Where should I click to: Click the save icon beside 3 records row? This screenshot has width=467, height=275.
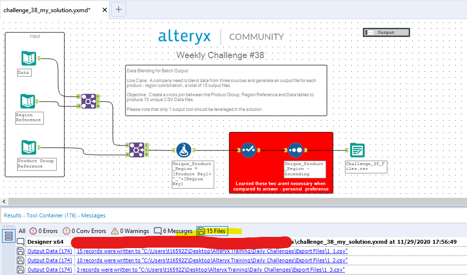pyautogui.click(x=21, y=270)
